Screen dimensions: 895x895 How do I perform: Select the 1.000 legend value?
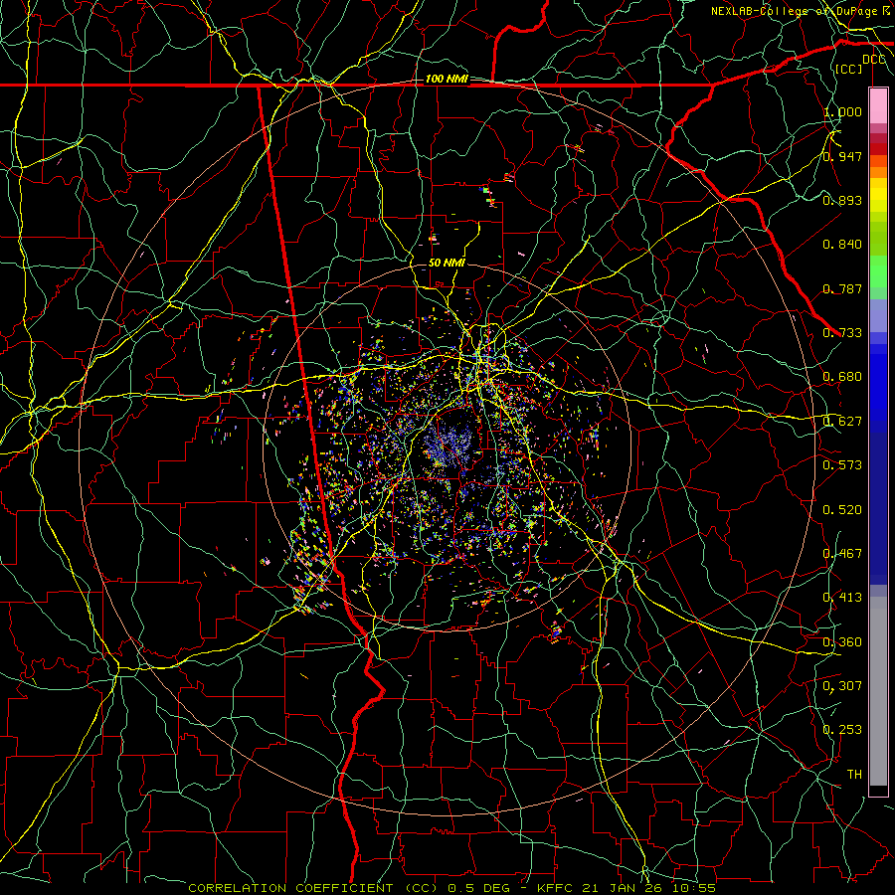tap(842, 111)
